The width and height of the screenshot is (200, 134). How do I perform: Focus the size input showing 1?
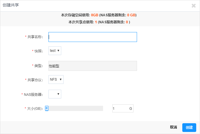[123, 108]
